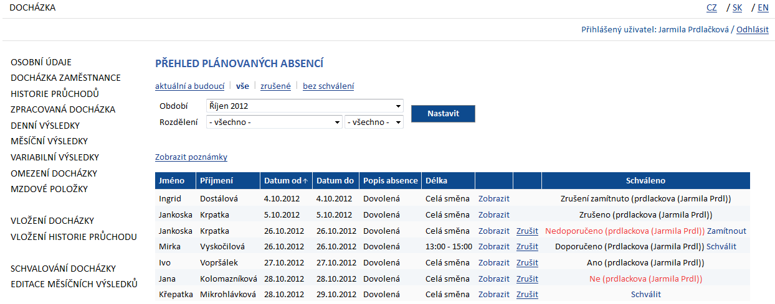
Task: Expand the first Rozdělení dropdown
Action: 274,122
